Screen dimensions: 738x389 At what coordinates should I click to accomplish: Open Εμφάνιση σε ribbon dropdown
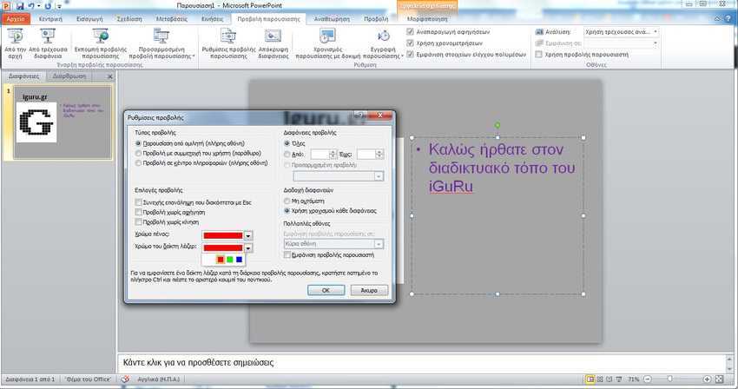tap(656, 43)
